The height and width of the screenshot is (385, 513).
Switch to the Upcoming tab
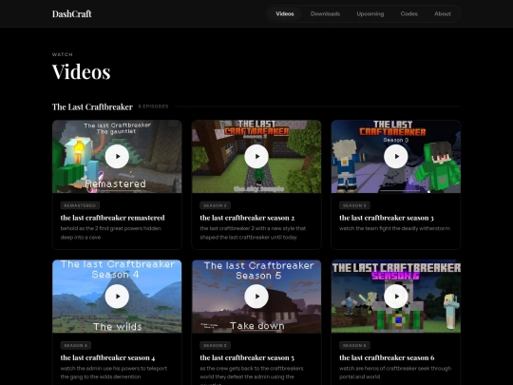pyautogui.click(x=370, y=13)
